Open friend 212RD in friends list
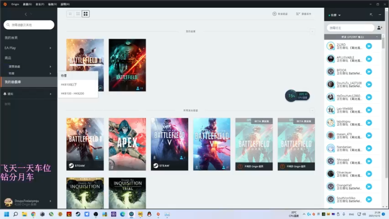 (352, 46)
